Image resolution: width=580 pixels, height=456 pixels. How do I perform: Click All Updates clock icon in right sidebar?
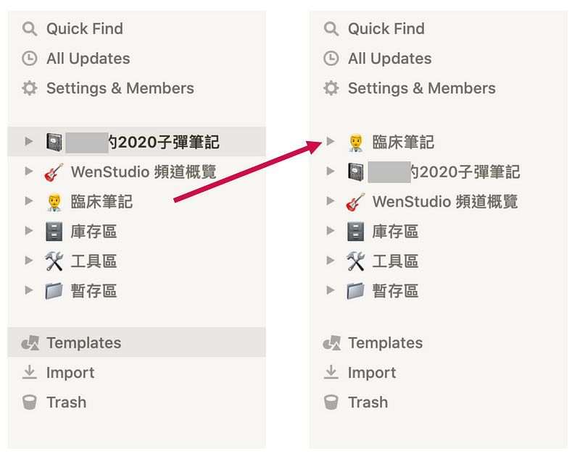(331, 59)
